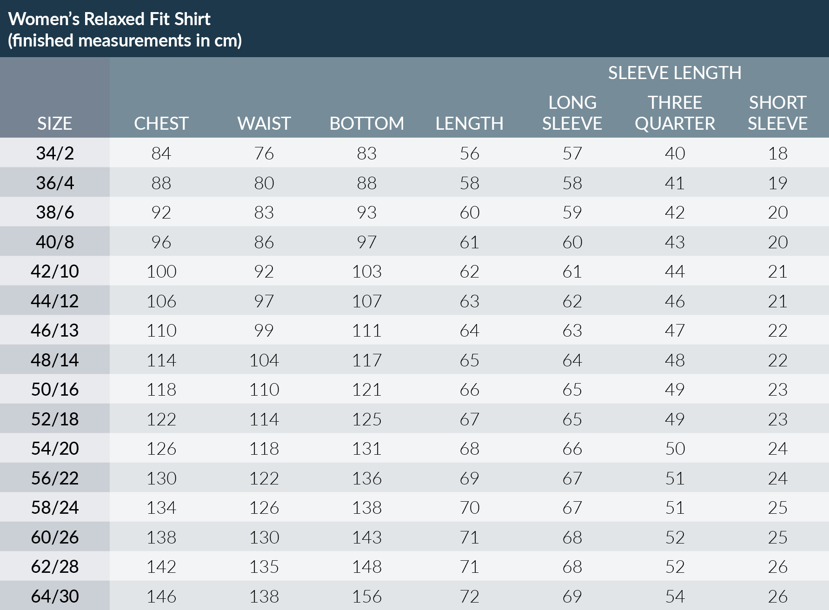Screen dimensions: 829x610
Task: Click the WAIST column header
Action: 264,123
